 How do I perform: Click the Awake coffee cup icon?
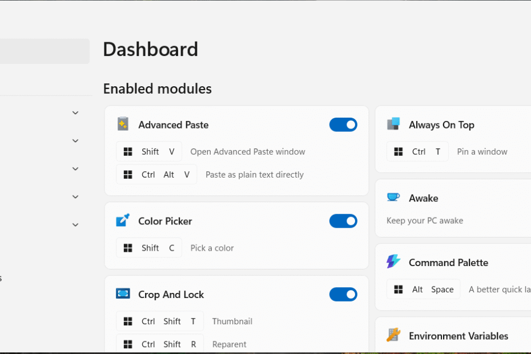[x=393, y=197]
